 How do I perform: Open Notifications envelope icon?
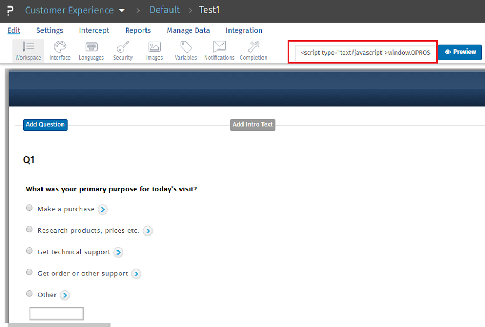(x=219, y=47)
